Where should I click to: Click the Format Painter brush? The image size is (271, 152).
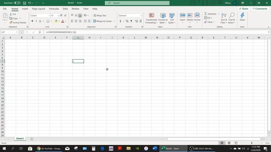pos(11,22)
